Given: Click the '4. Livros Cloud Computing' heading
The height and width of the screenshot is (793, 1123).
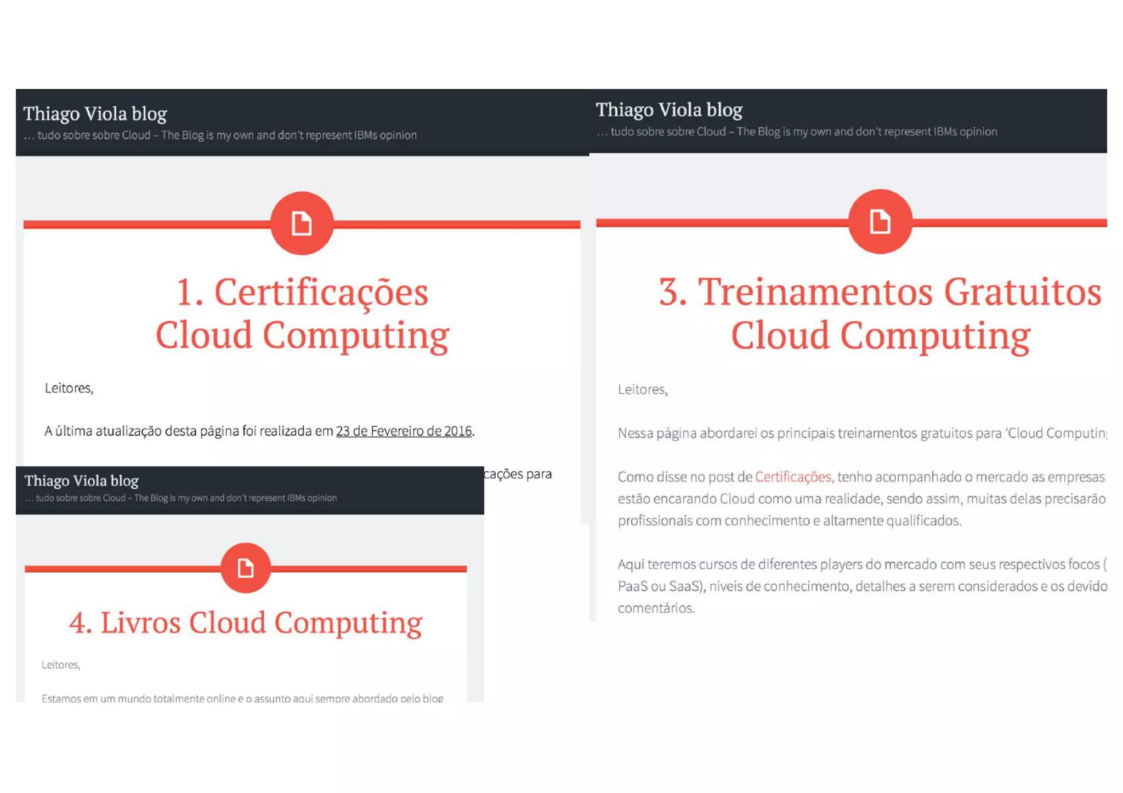Looking at the screenshot, I should tap(245, 623).
